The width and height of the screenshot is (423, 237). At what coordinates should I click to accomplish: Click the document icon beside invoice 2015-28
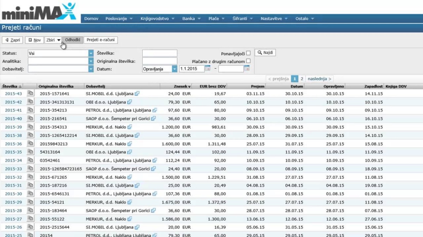click(x=31, y=211)
